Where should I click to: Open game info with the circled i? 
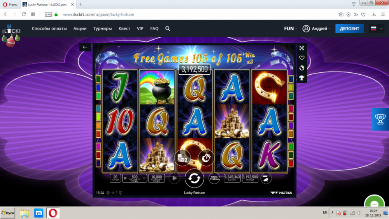pyautogui.click(x=121, y=193)
